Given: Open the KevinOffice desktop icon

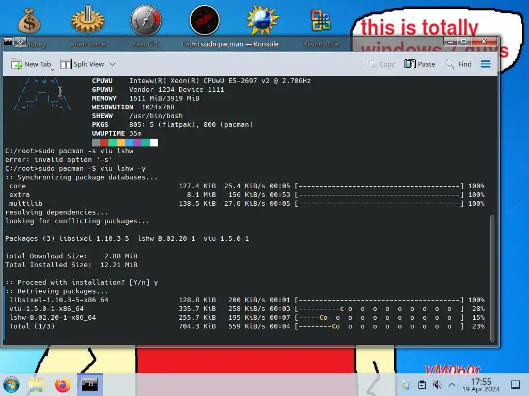Looking at the screenshot, I should pos(320,20).
